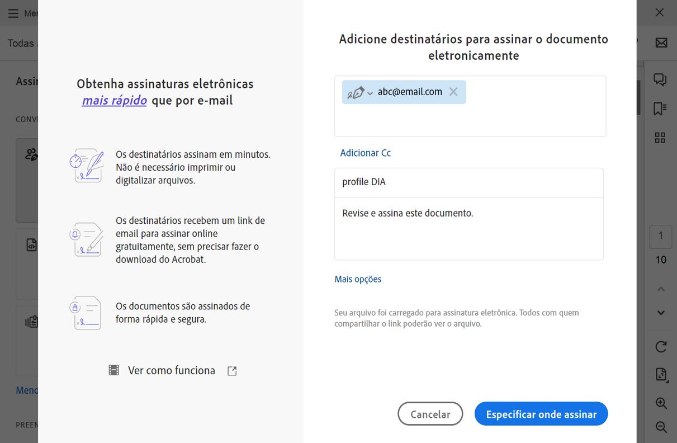Open the bookmarks panel icon

660,109
